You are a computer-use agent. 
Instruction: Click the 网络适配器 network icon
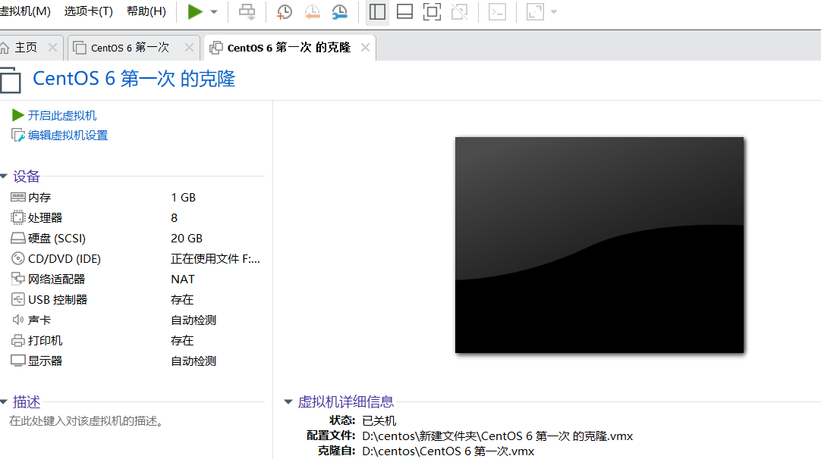coord(17,279)
